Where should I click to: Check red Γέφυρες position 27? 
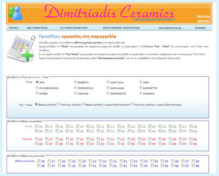pos(180,139)
